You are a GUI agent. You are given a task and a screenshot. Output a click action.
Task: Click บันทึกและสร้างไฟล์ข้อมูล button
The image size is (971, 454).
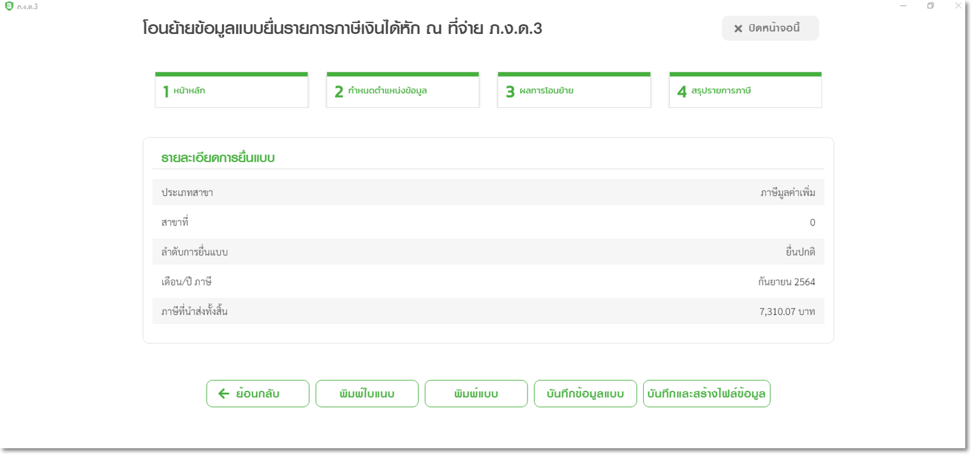(706, 393)
